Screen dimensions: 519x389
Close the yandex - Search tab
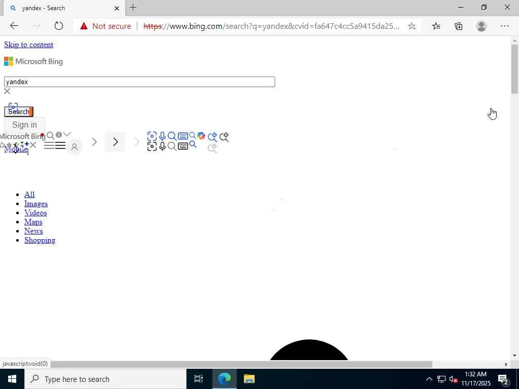[x=117, y=8]
